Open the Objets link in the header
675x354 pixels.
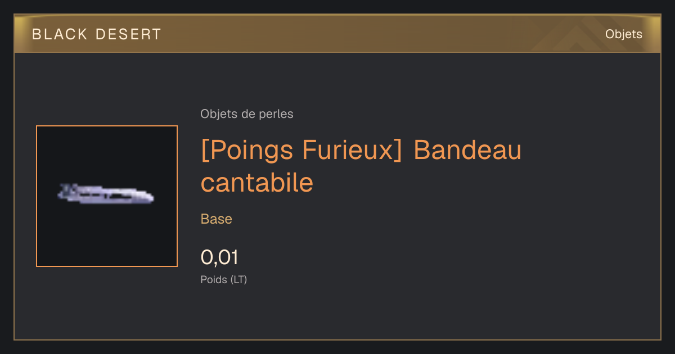624,34
